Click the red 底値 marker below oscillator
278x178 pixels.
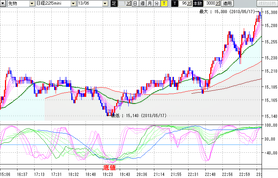[x=109, y=167]
